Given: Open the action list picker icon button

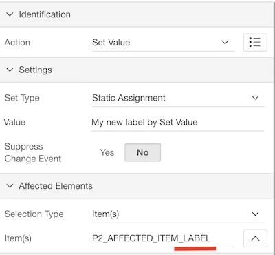Looking at the screenshot, I should click(x=255, y=43).
